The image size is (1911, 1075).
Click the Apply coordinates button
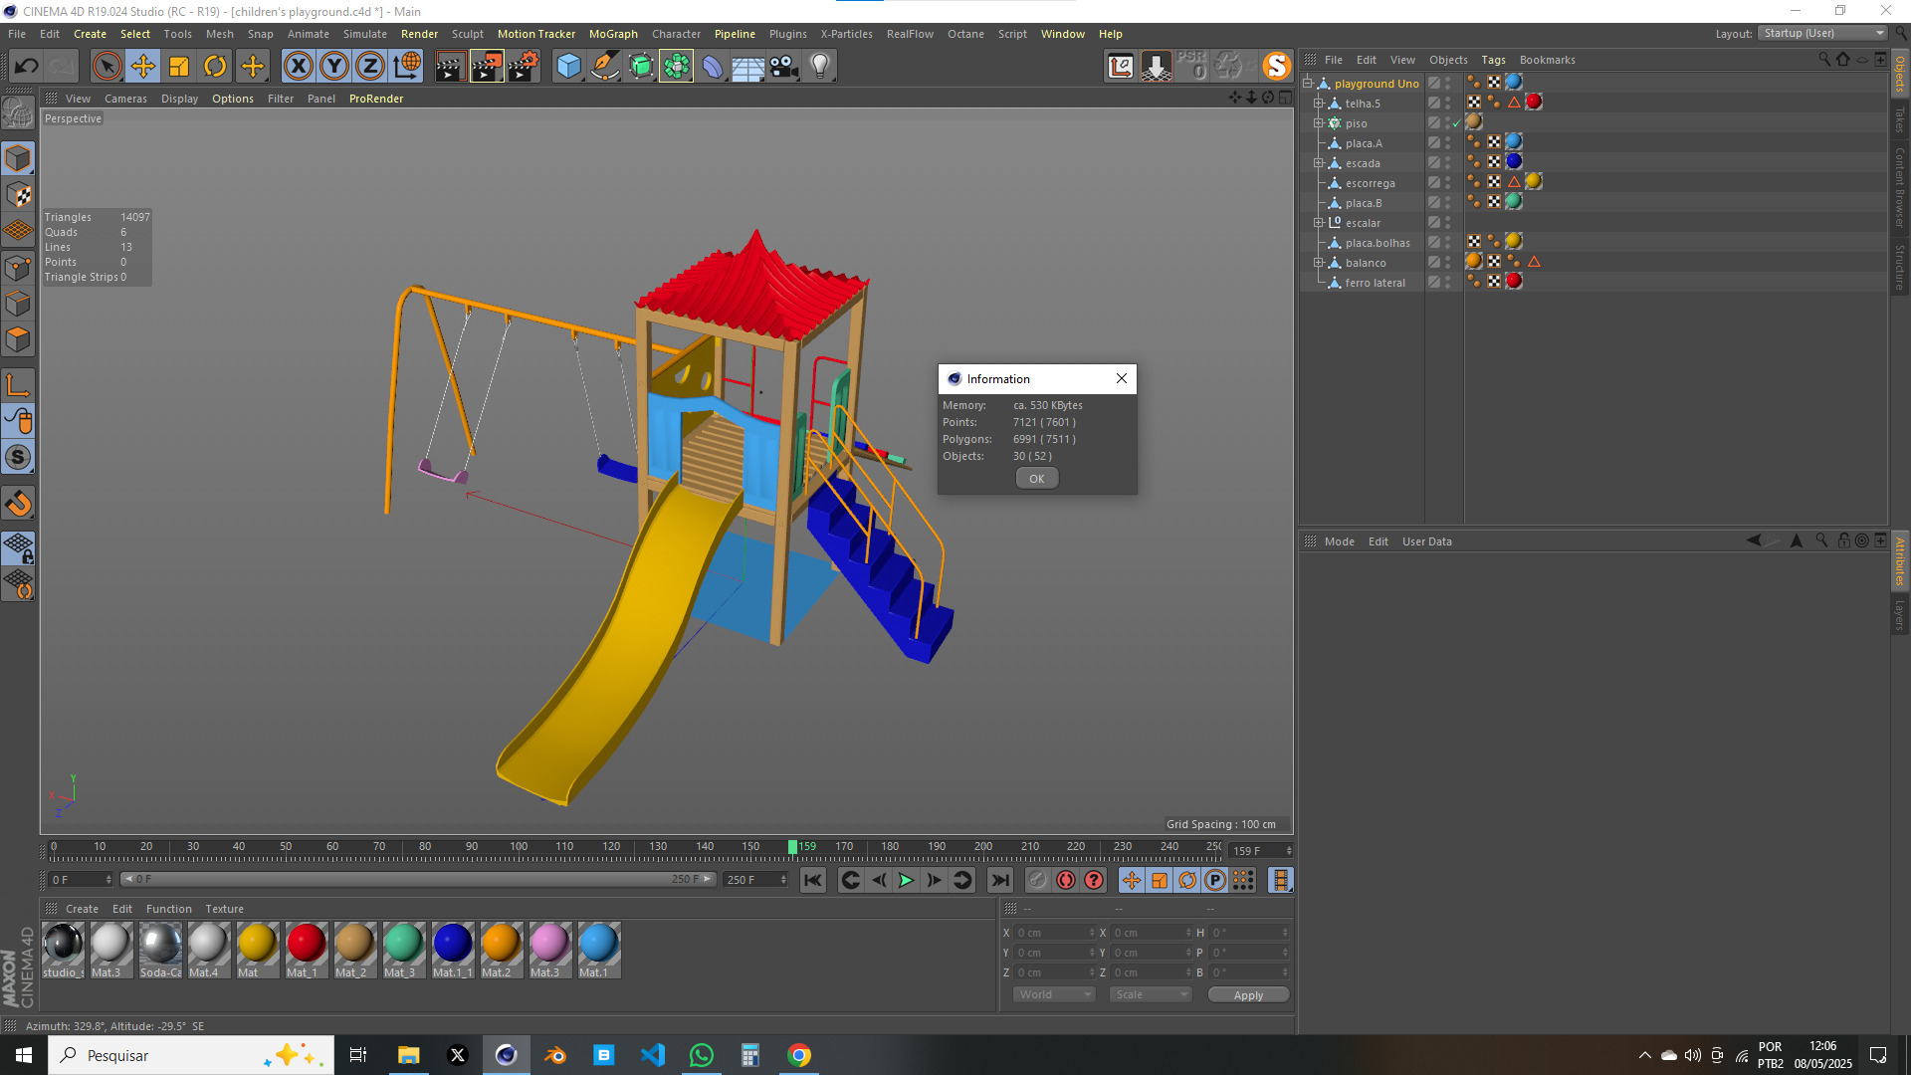1248,994
